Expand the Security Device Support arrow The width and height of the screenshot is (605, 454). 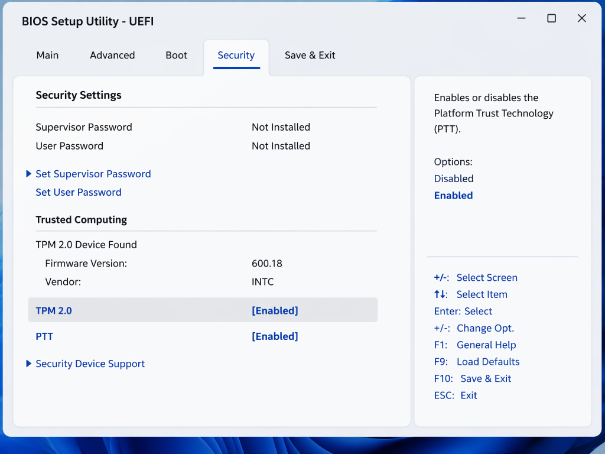(28, 364)
